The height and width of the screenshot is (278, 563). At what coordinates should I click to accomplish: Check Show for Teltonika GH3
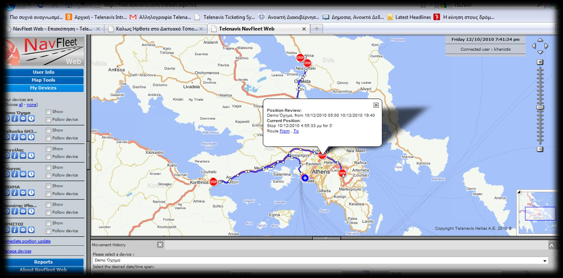(48, 130)
